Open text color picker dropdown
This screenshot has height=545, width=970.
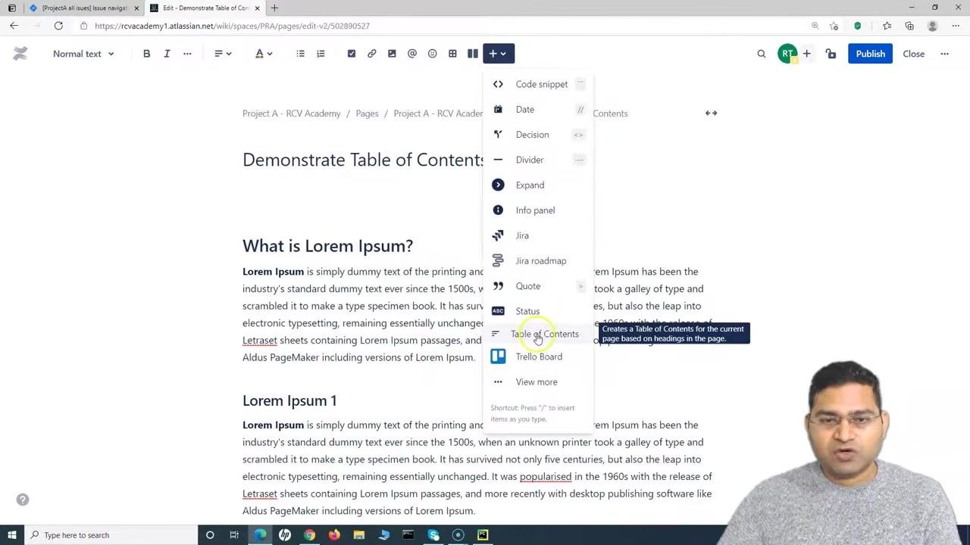(263, 54)
